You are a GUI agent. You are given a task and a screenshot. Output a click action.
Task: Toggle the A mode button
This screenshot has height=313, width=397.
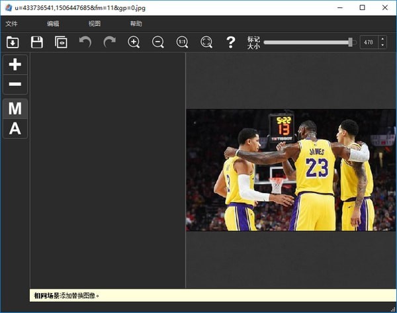[15, 128]
